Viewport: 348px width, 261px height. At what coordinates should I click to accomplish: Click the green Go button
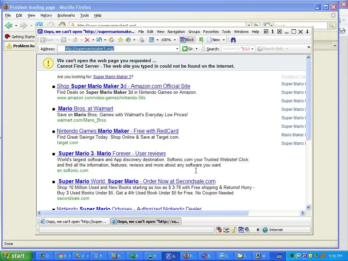point(188,49)
